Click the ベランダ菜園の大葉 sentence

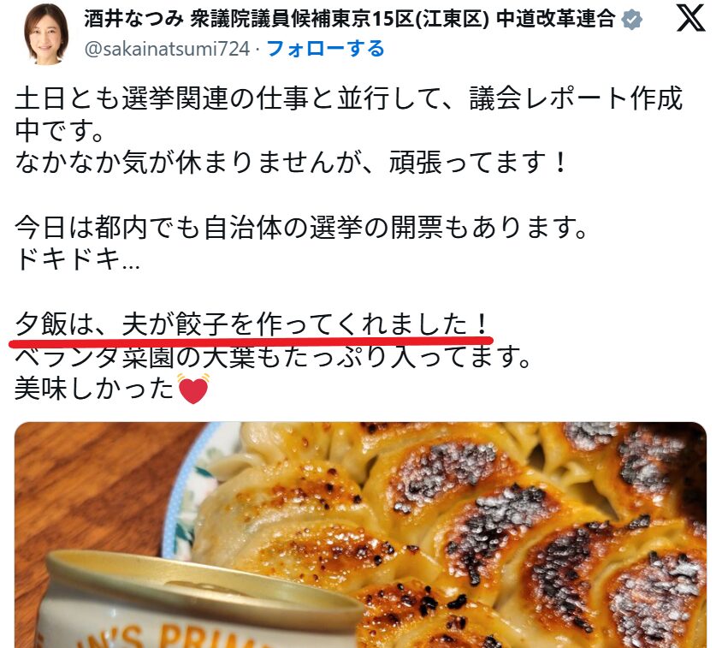(274, 356)
